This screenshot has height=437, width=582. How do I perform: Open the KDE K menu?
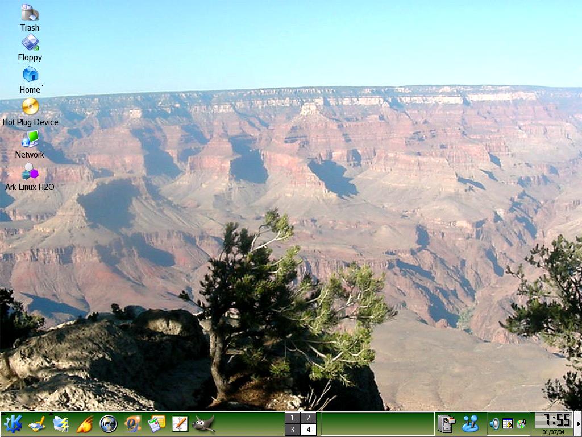(x=14, y=424)
